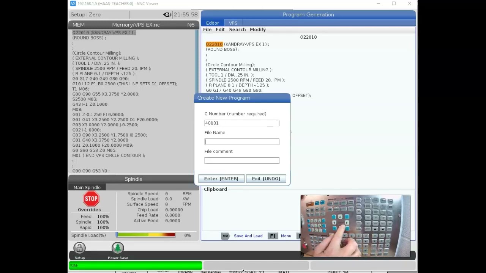This screenshot has width=486, height=273.
Task: Click the Clipboard panel heading
Action: click(x=215, y=189)
